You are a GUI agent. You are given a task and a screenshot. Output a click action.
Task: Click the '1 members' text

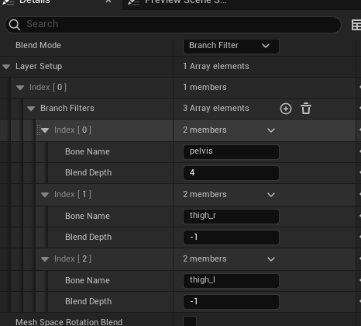coord(205,88)
